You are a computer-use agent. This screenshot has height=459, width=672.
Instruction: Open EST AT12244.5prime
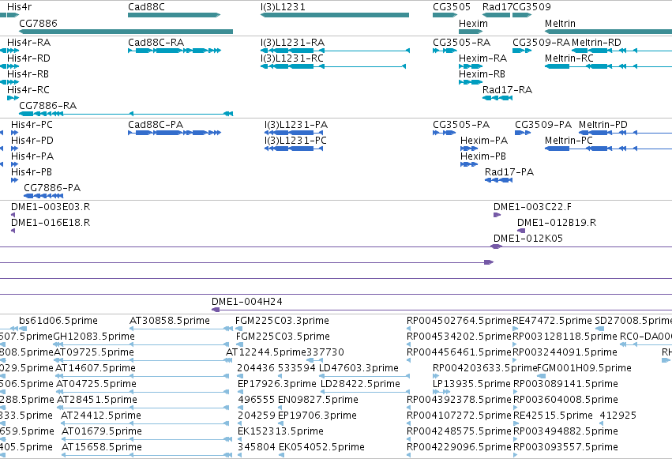(266, 352)
